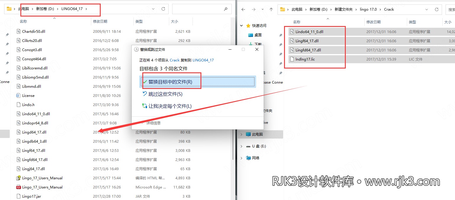This screenshot has width=455, height=200.
Task: Select Lingf64_17.dll in Crack window
Action: coord(307,41)
